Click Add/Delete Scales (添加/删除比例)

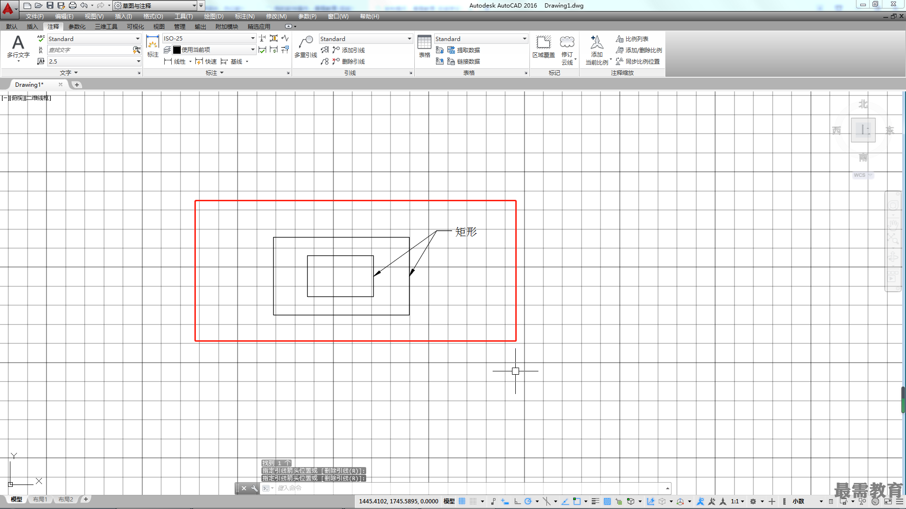[x=638, y=50]
